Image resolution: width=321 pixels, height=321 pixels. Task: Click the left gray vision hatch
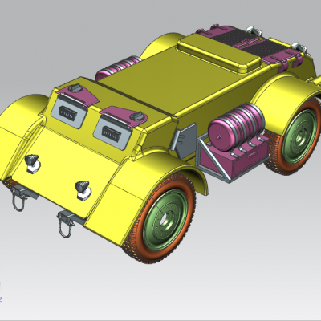tap(68, 112)
